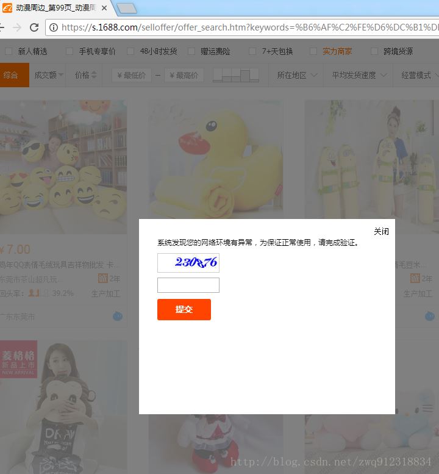Viewport: 439px width, 474px height.
Task: Sort by 价格
Action: coord(86,75)
